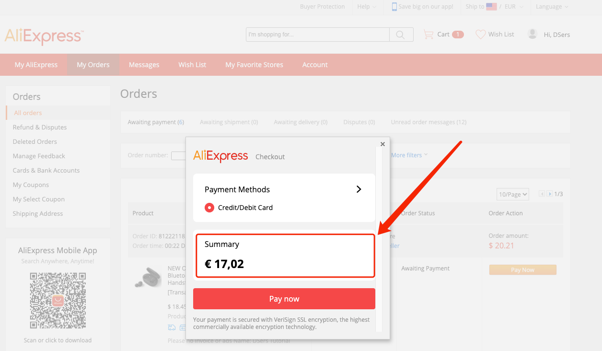Click the AliExpress logo in header

click(44, 36)
